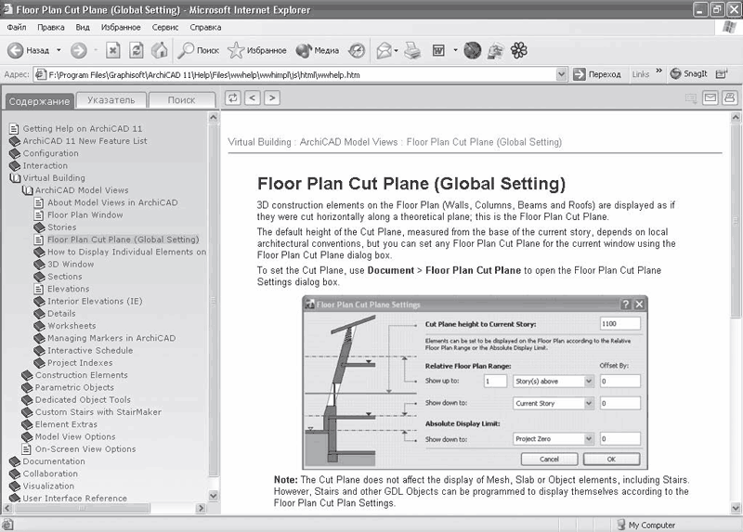The height and width of the screenshot is (532, 743).
Task: Expand the Construction Elements book
Action: [x=27, y=375]
